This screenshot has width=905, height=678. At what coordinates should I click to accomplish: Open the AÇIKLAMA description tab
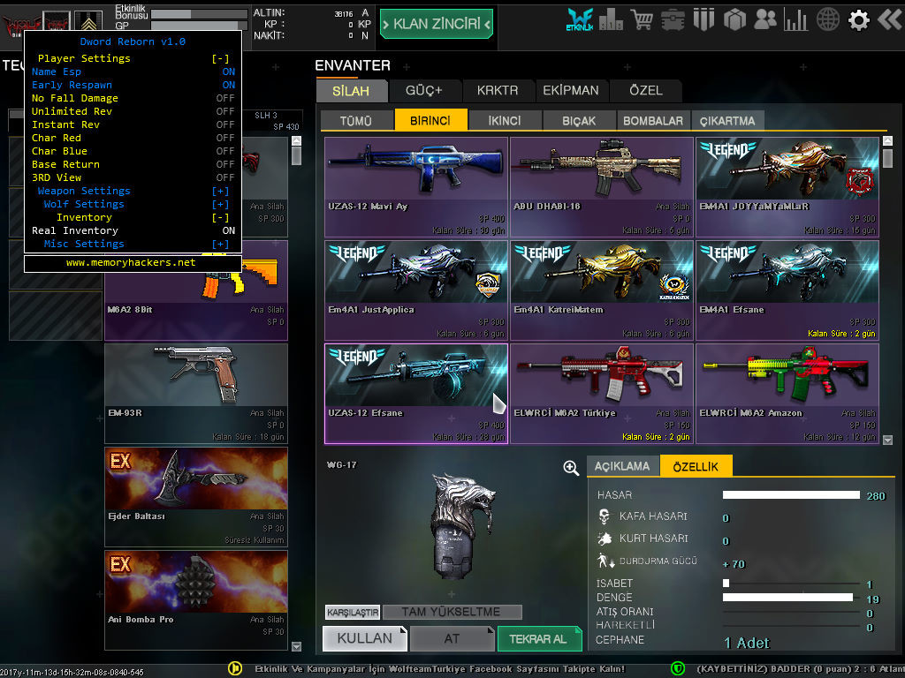tap(622, 466)
